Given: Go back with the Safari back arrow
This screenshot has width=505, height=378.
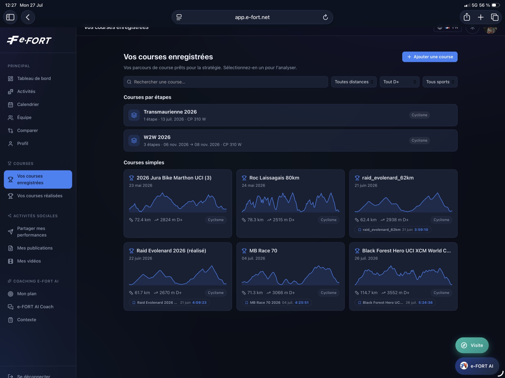Looking at the screenshot, I should [x=28, y=17].
